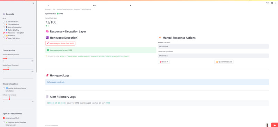Click the One-Click Demo rocket icon
Viewport: 278px width, 127px height.
point(7,38)
